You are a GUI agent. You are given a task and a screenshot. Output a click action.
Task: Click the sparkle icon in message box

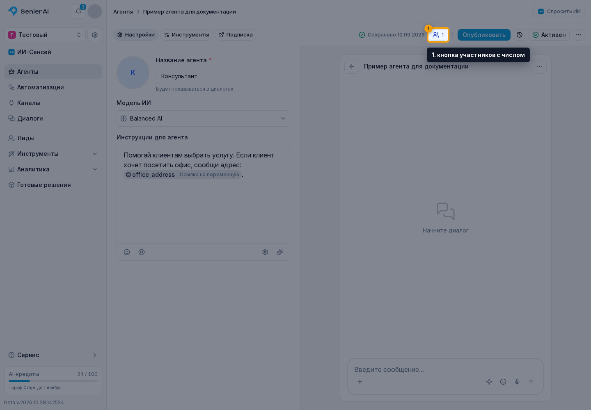tap(489, 382)
